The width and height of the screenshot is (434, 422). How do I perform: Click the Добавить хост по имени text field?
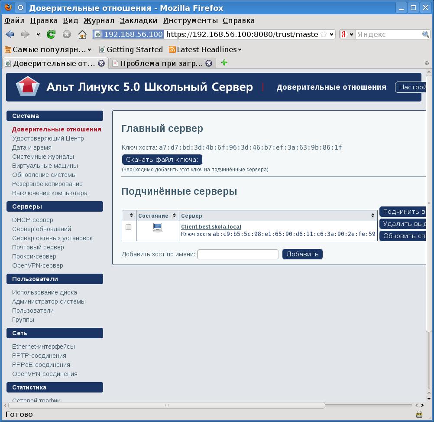click(x=238, y=254)
